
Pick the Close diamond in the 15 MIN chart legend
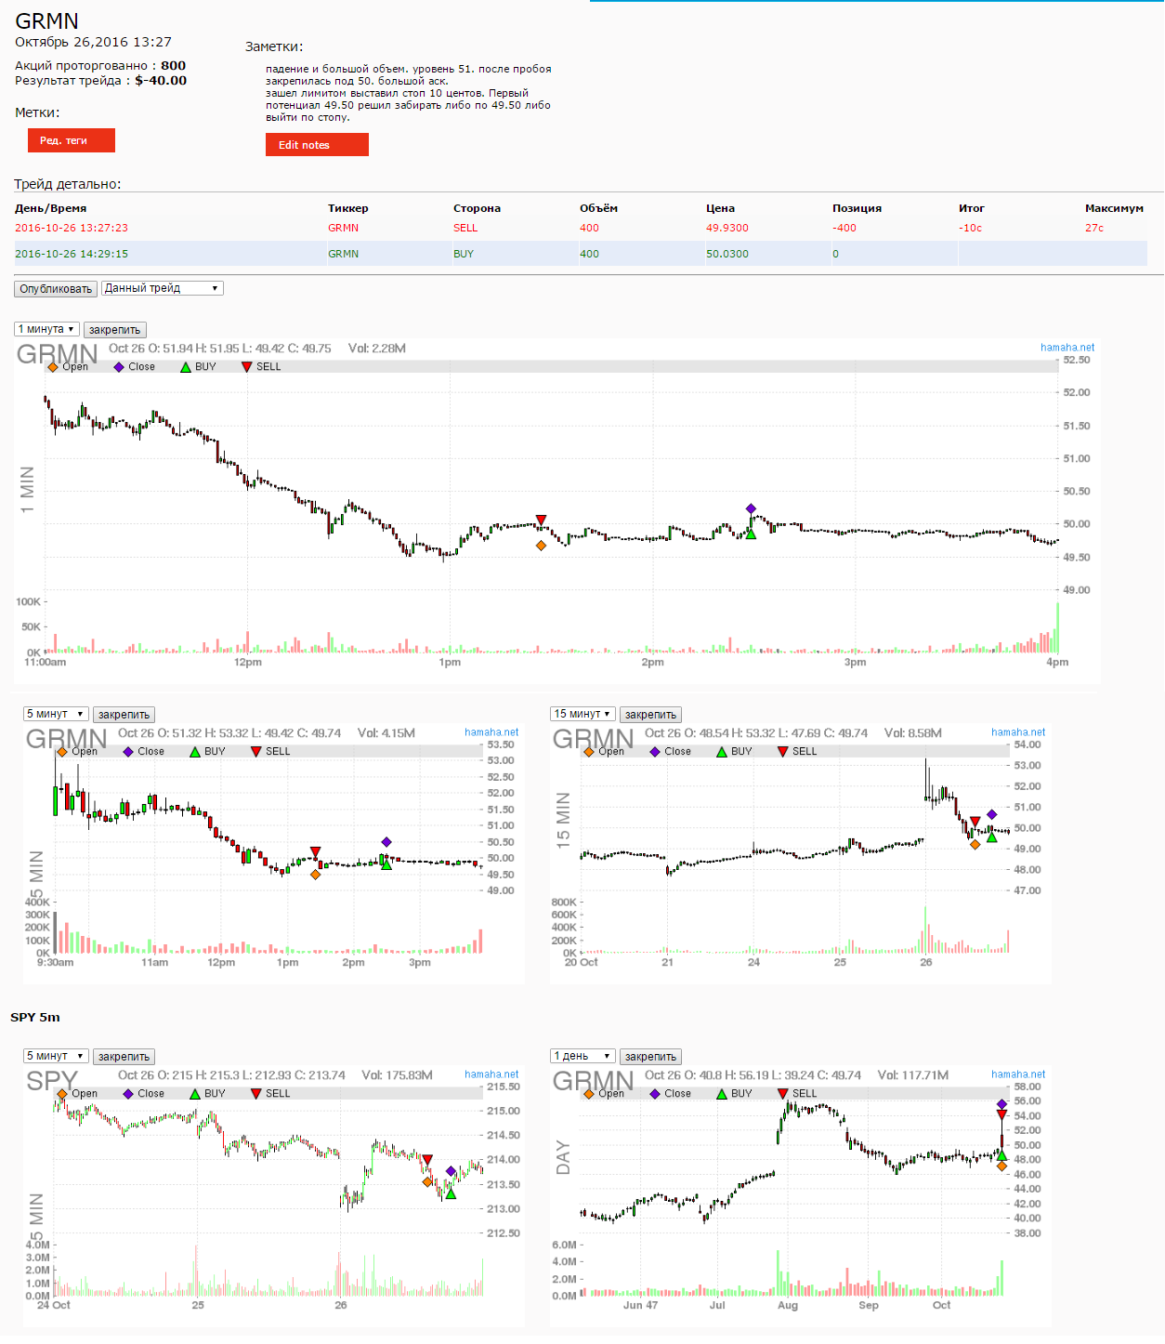click(x=655, y=752)
